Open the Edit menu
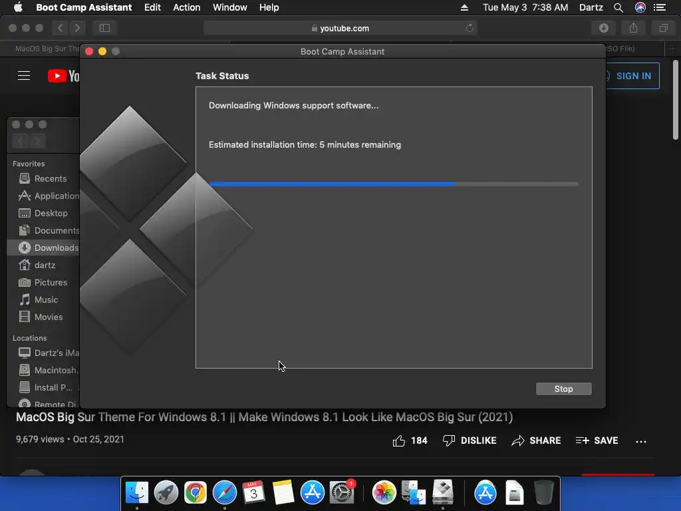This screenshot has height=511, width=681. [152, 7]
